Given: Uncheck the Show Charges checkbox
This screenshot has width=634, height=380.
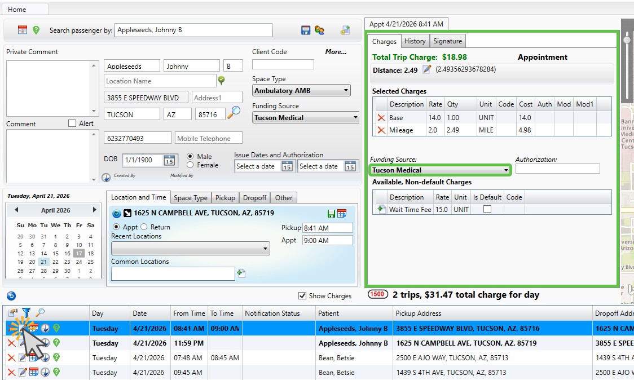Looking at the screenshot, I should [302, 295].
